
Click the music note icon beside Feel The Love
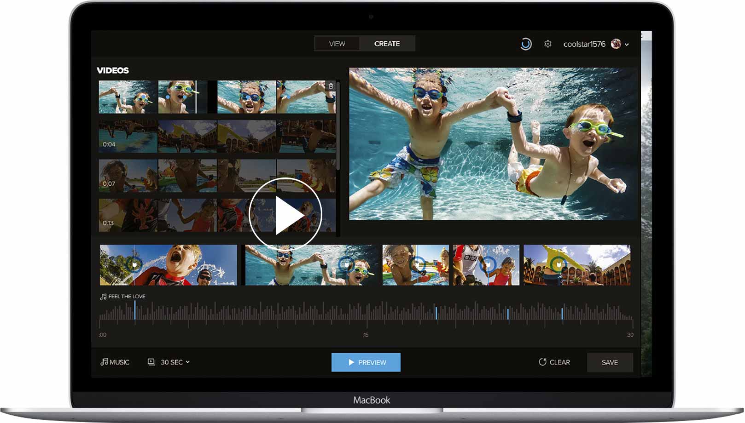coord(103,297)
